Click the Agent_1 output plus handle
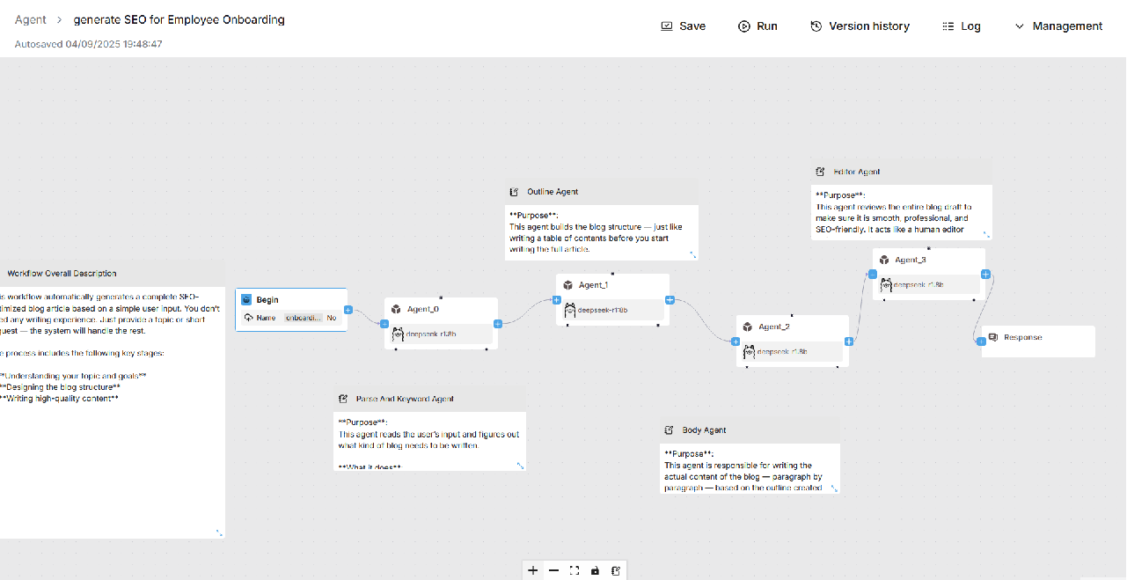 (x=670, y=300)
